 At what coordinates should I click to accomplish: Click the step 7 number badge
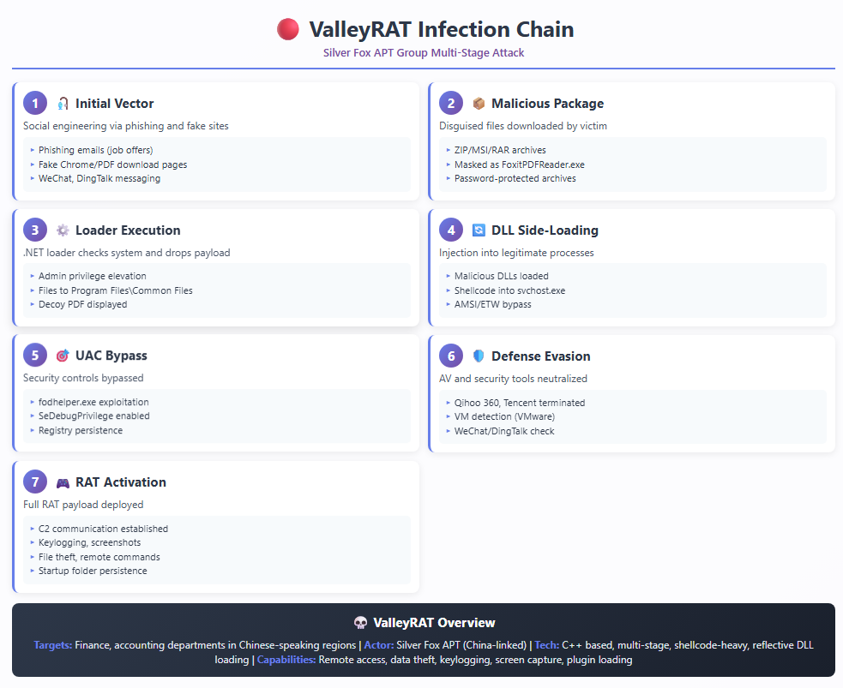click(35, 482)
